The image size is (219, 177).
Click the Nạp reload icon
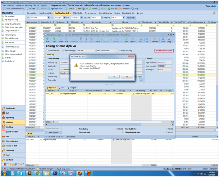pyautogui.click(x=126, y=39)
